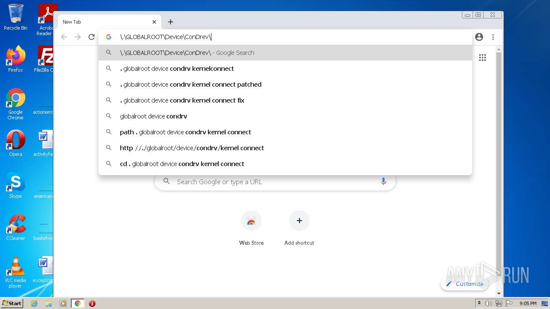Reload the page with refresh icon
The image size is (550, 309).
click(x=92, y=37)
